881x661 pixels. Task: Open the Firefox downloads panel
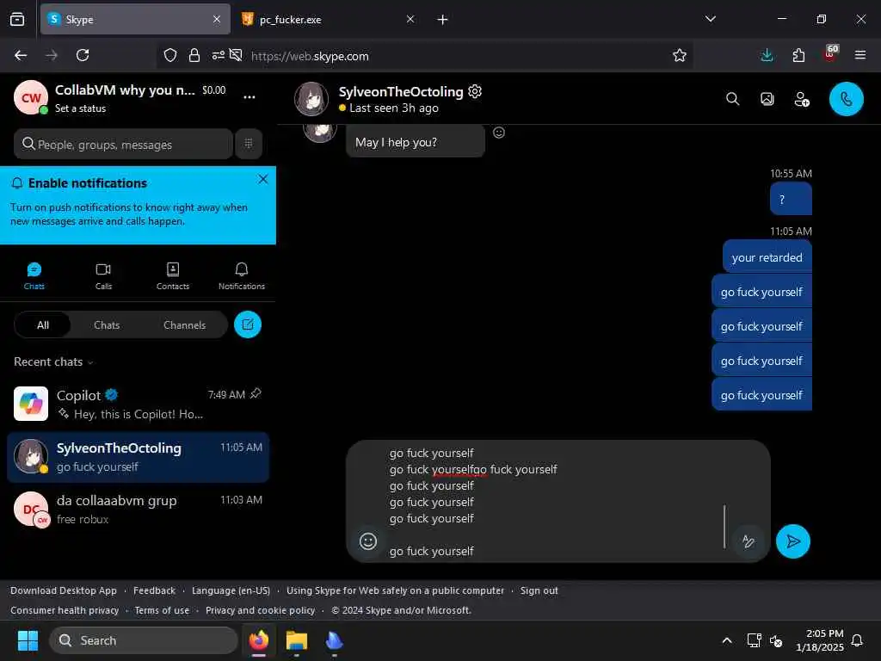[x=767, y=55]
